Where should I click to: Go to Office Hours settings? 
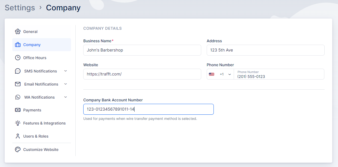41,58
